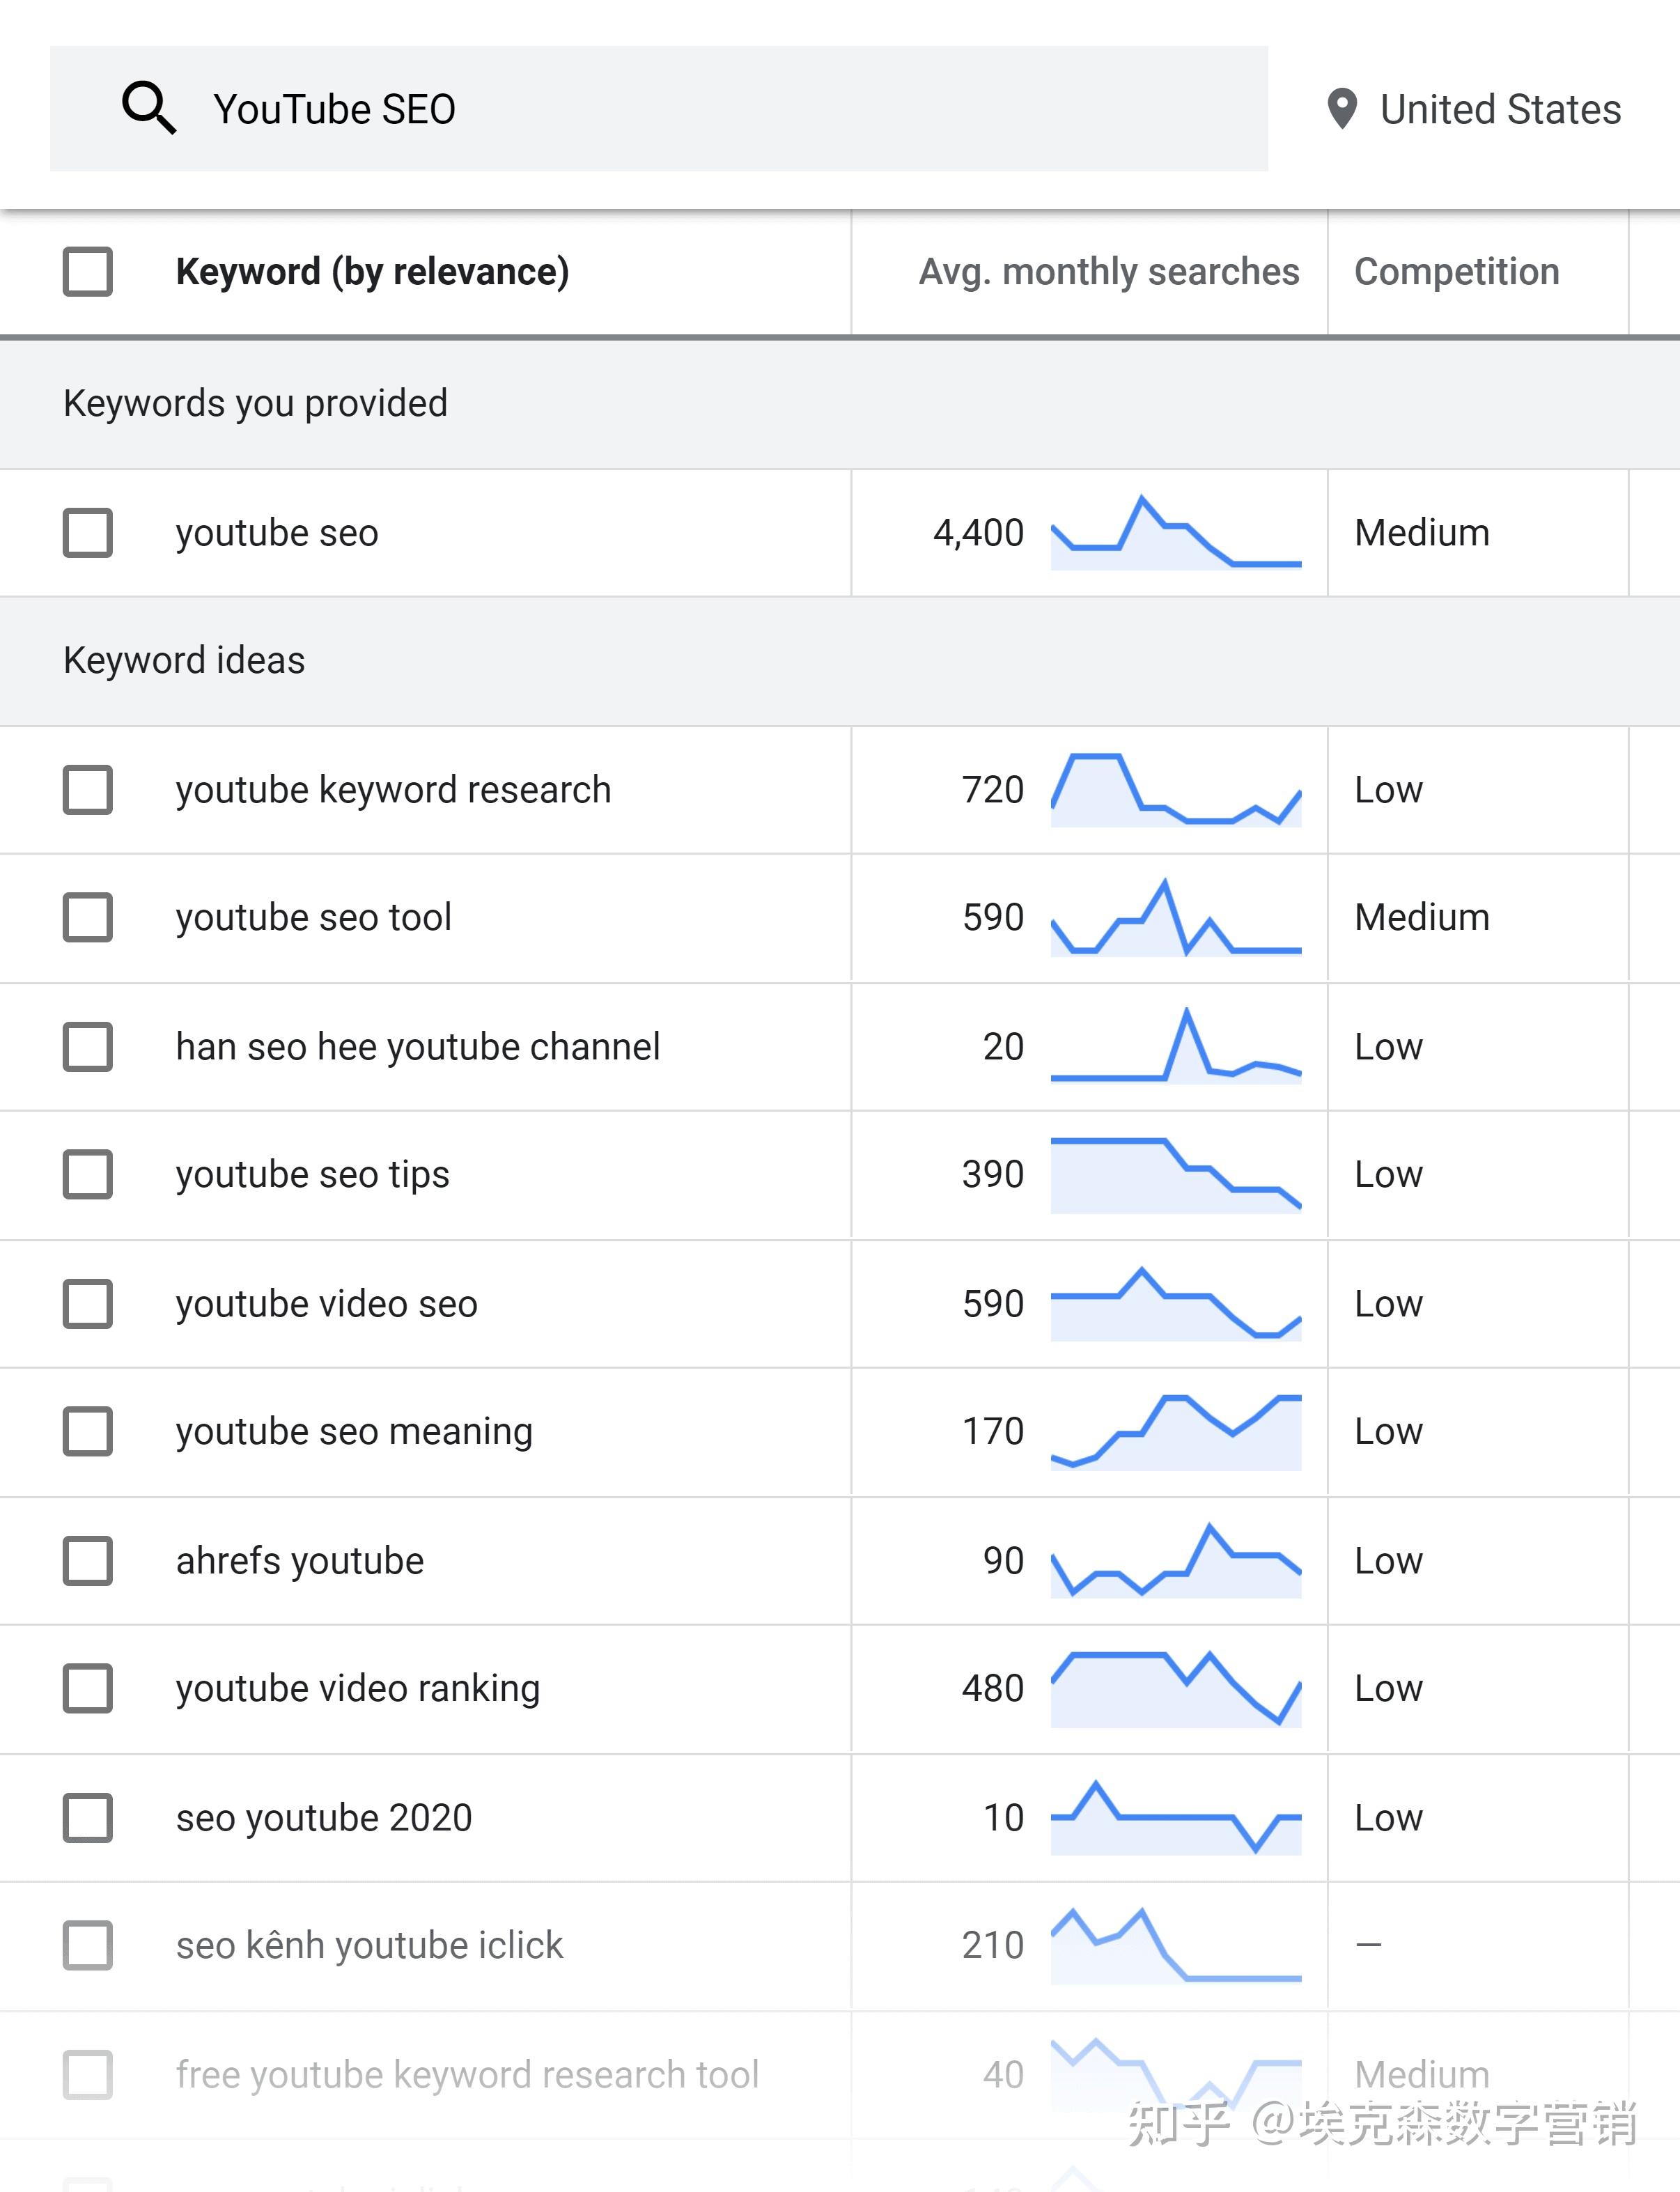1680x2192 pixels.
Task: Tick the 'youtube seo tool' checkbox
Action: tap(88, 917)
